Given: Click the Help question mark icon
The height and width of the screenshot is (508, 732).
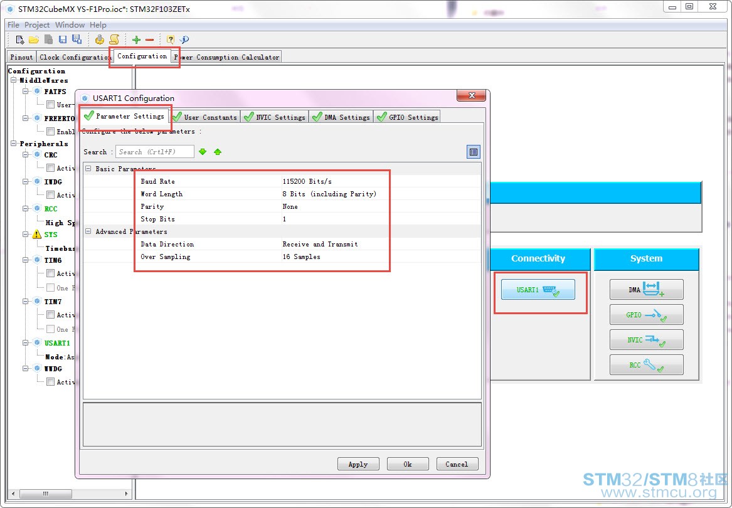Looking at the screenshot, I should 171,40.
